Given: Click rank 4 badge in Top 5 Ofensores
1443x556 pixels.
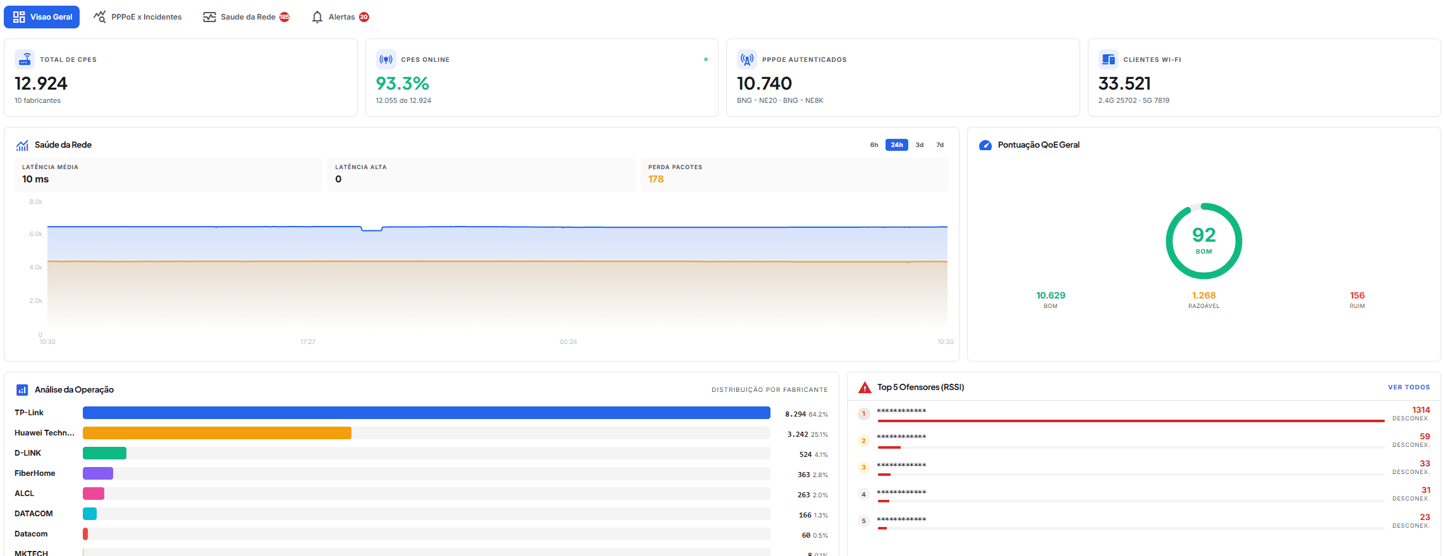Looking at the screenshot, I should 864,494.
